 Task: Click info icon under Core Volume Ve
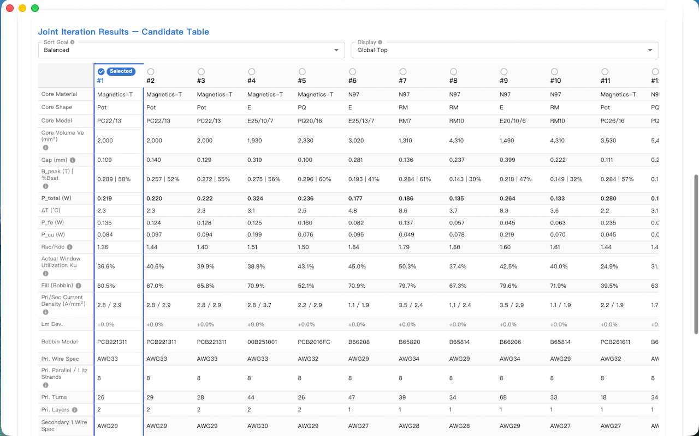coord(46,148)
